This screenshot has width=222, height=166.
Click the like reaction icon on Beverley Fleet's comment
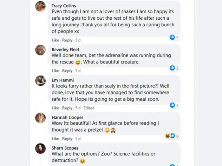(172, 68)
